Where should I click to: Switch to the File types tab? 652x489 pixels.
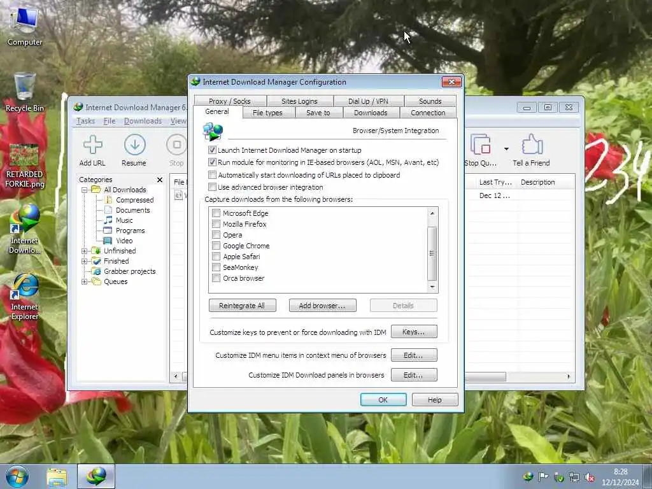(267, 113)
